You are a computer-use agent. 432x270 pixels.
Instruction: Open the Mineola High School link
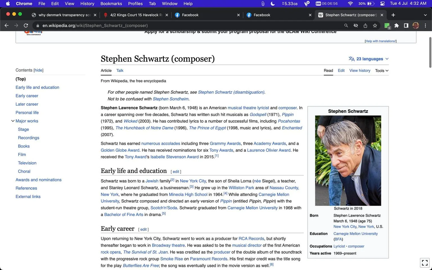(188, 195)
